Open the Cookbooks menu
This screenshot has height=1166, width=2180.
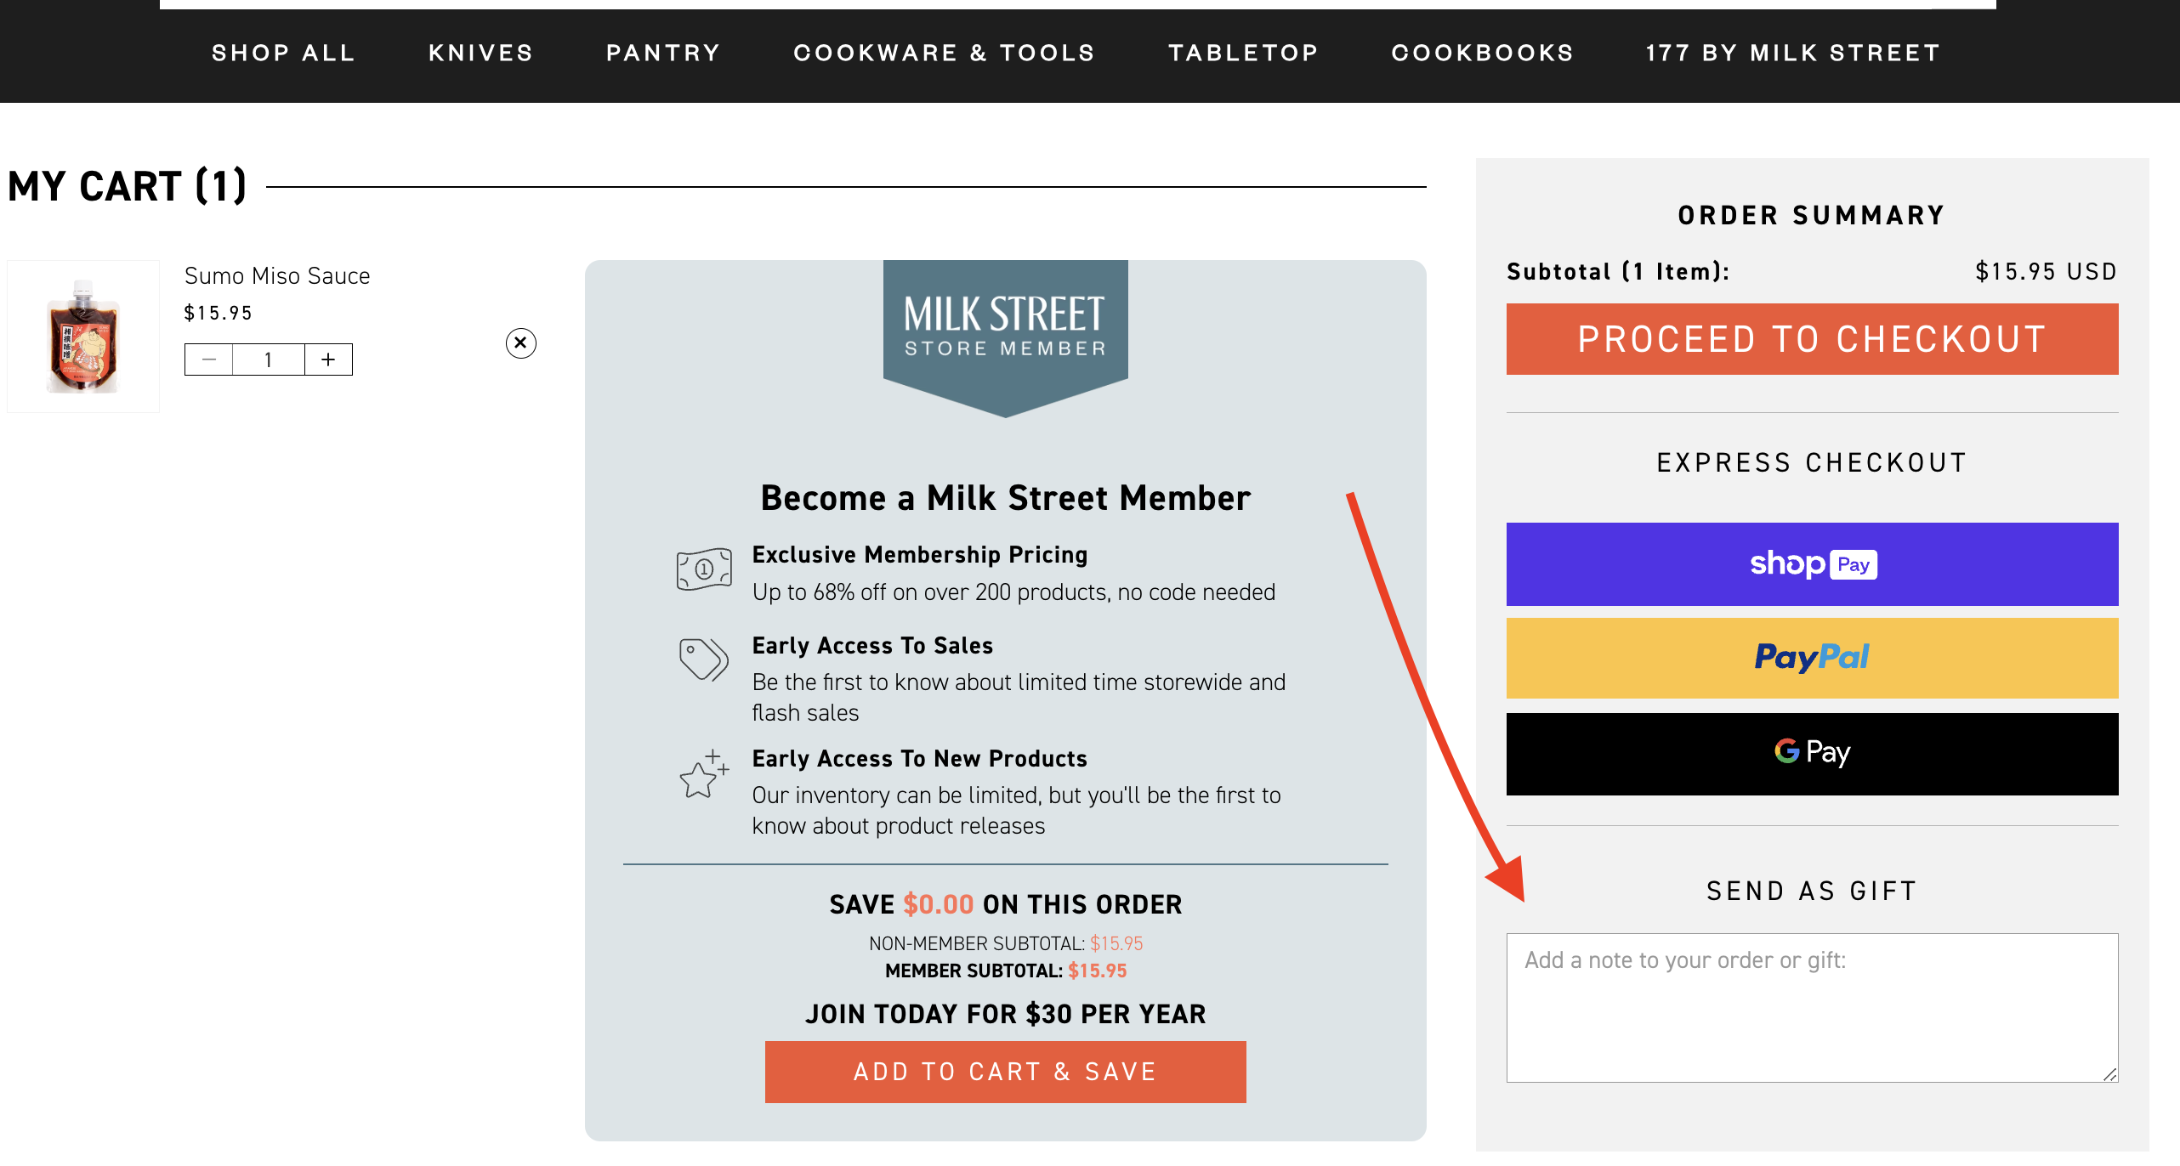click(x=1482, y=53)
